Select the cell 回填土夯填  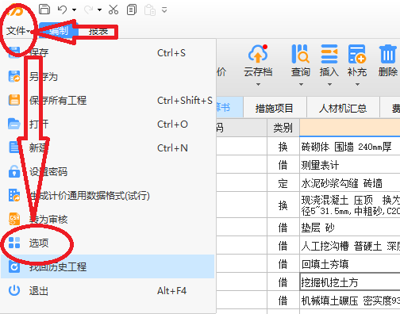click(350, 264)
